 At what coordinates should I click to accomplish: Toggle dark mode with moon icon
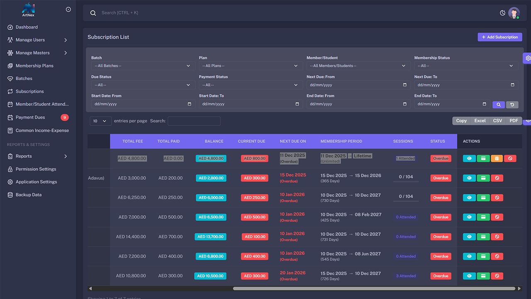(x=502, y=13)
